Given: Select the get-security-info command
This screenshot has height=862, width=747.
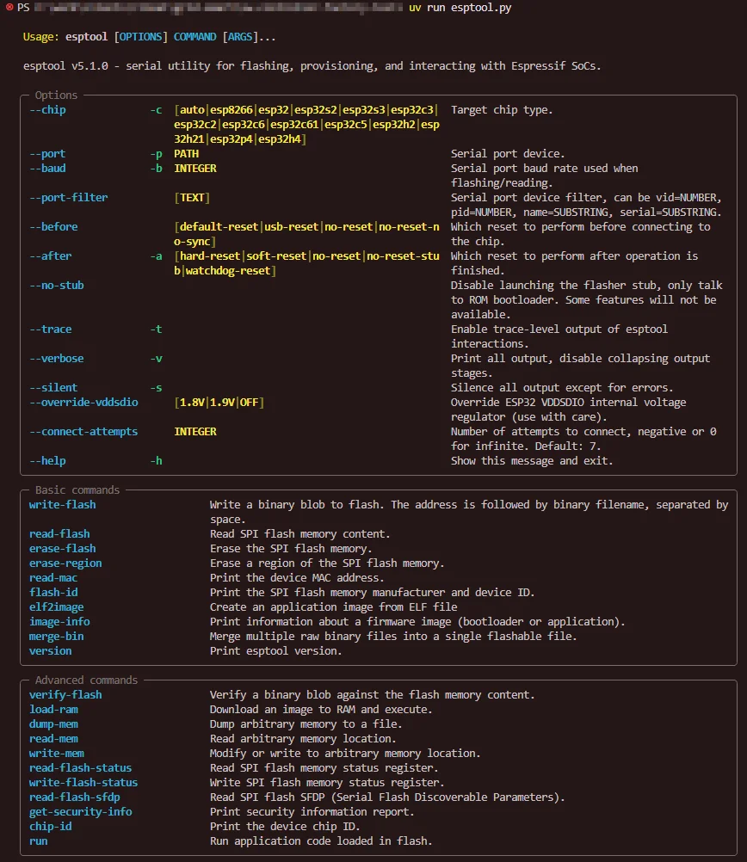Looking at the screenshot, I should pos(80,812).
